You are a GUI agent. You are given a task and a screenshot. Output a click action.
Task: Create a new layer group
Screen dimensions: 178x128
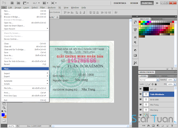[162, 126]
